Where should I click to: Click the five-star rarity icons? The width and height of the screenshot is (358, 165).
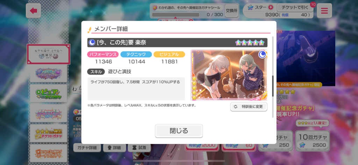tap(250, 42)
